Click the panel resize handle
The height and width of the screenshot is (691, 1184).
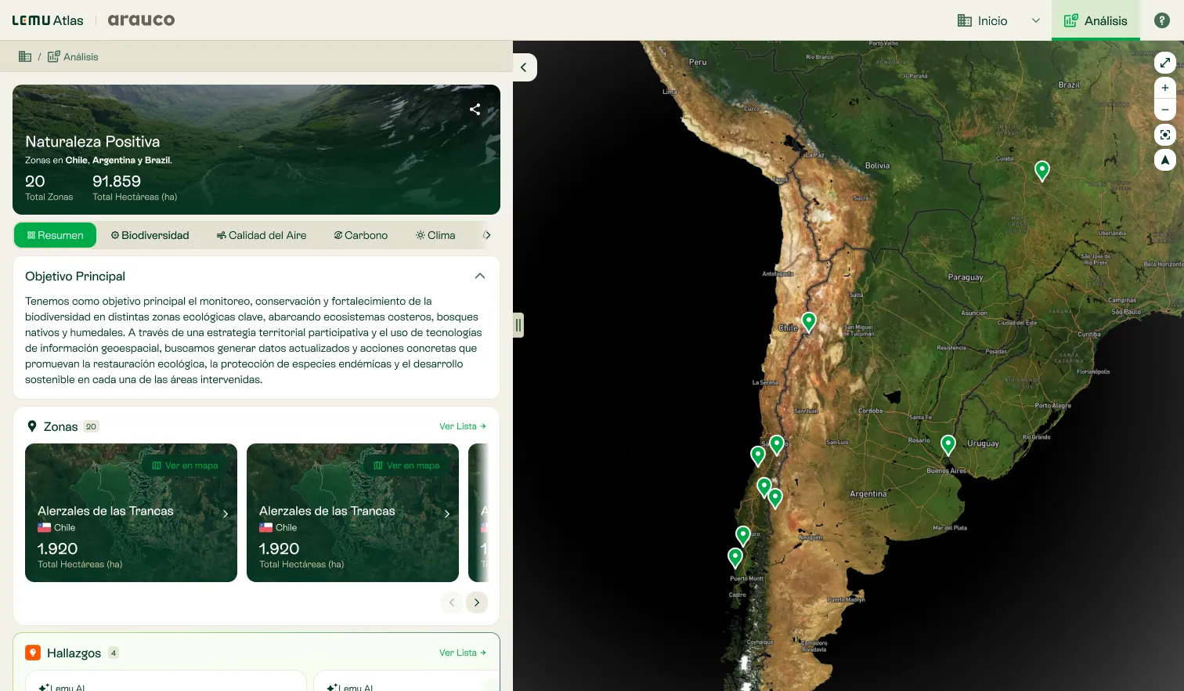(x=518, y=325)
